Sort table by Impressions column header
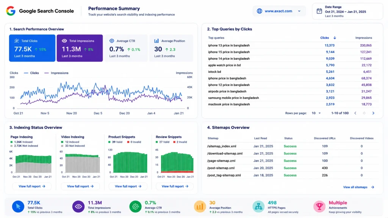 pos(363,38)
